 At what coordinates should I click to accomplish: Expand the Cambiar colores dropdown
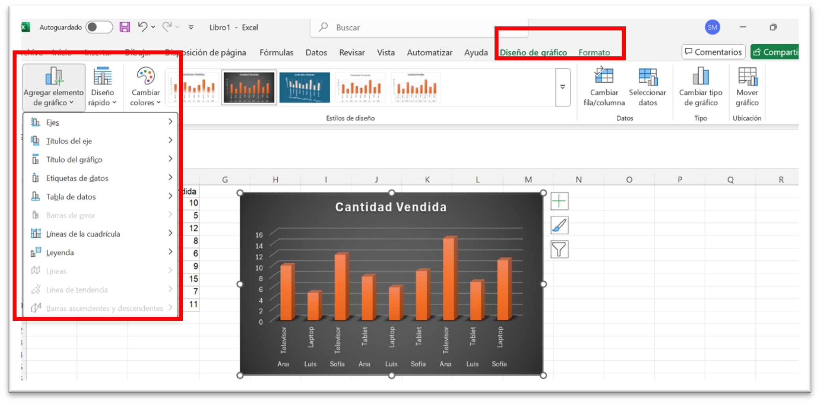point(145,87)
